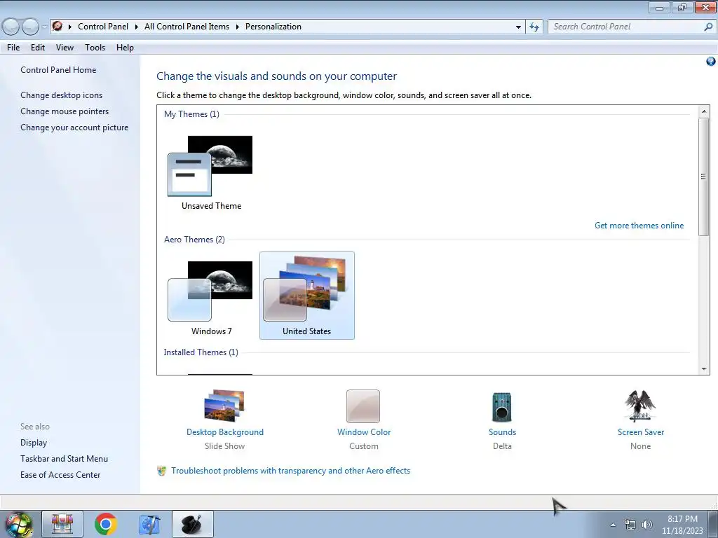Viewport: 718px width, 538px height.
Task: Click the theme list scroll up arrow
Action: (704, 111)
